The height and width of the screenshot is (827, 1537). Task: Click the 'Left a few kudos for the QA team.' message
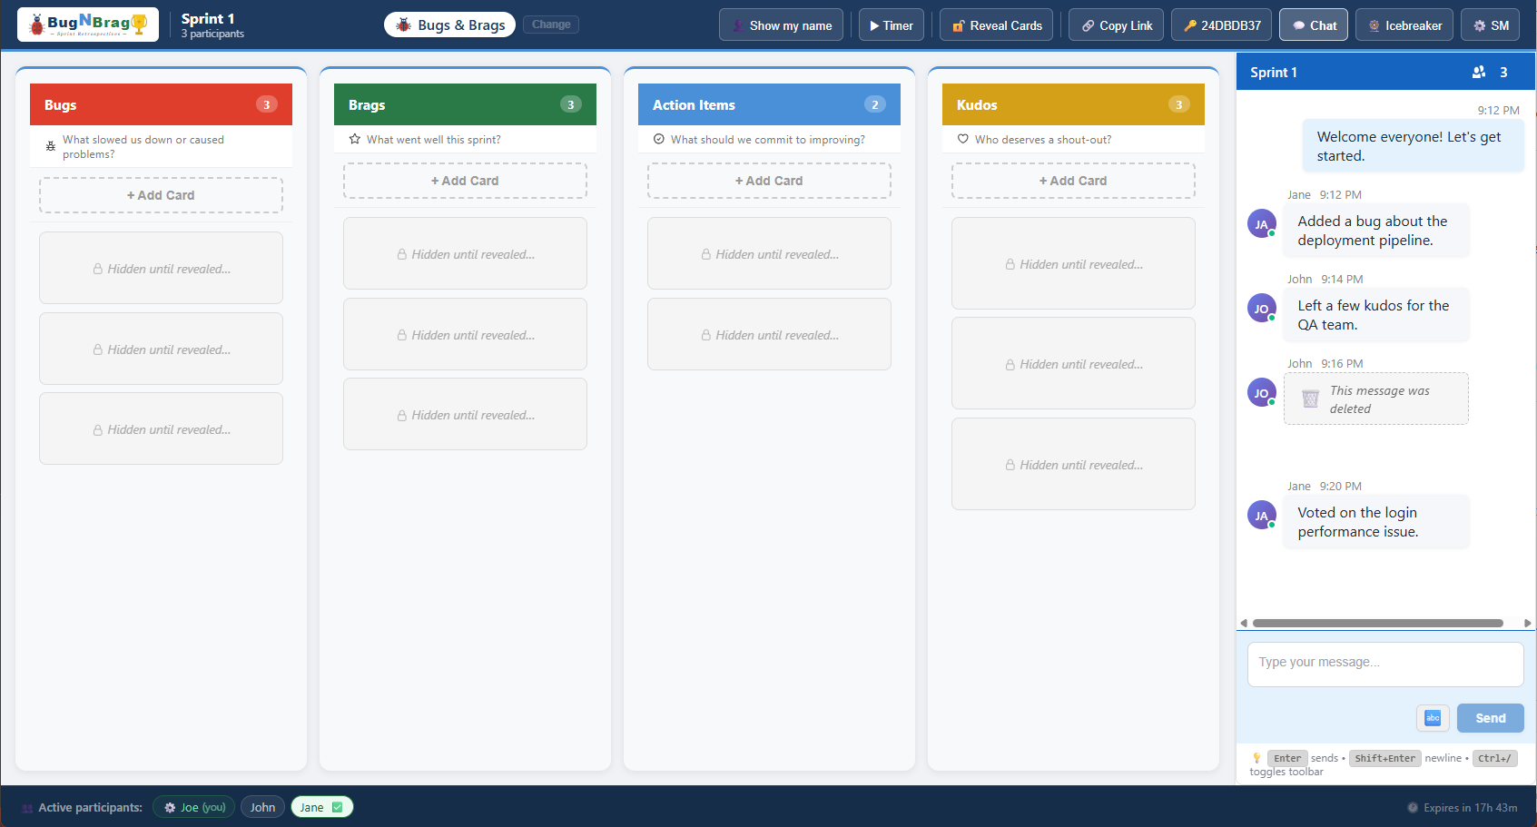1376,315
